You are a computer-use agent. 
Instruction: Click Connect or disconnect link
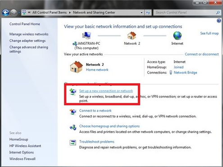point(202,54)
